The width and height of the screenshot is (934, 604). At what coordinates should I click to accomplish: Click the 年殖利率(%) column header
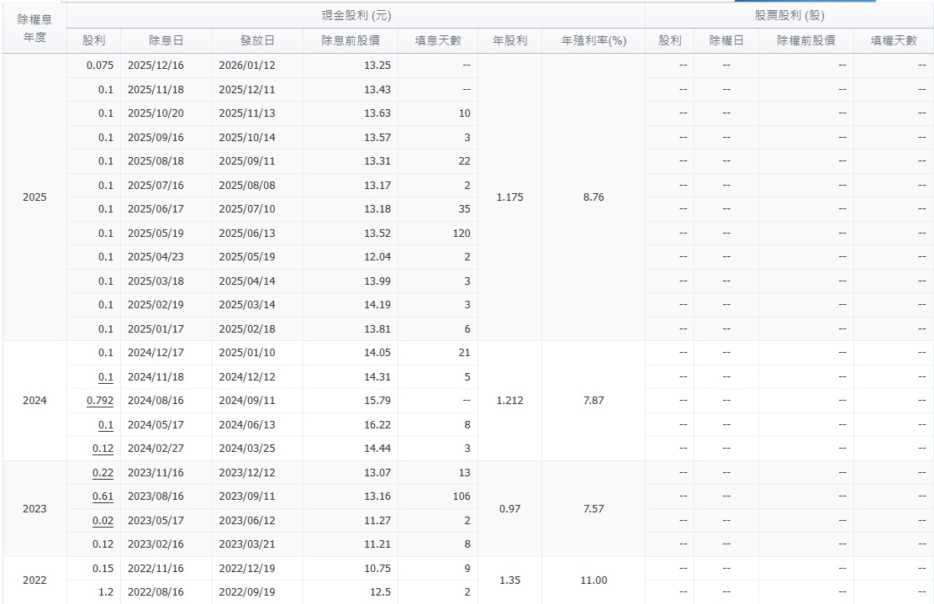coord(594,40)
